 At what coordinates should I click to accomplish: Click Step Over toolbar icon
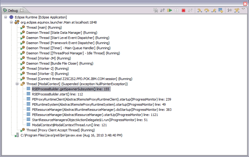point(207,11)
